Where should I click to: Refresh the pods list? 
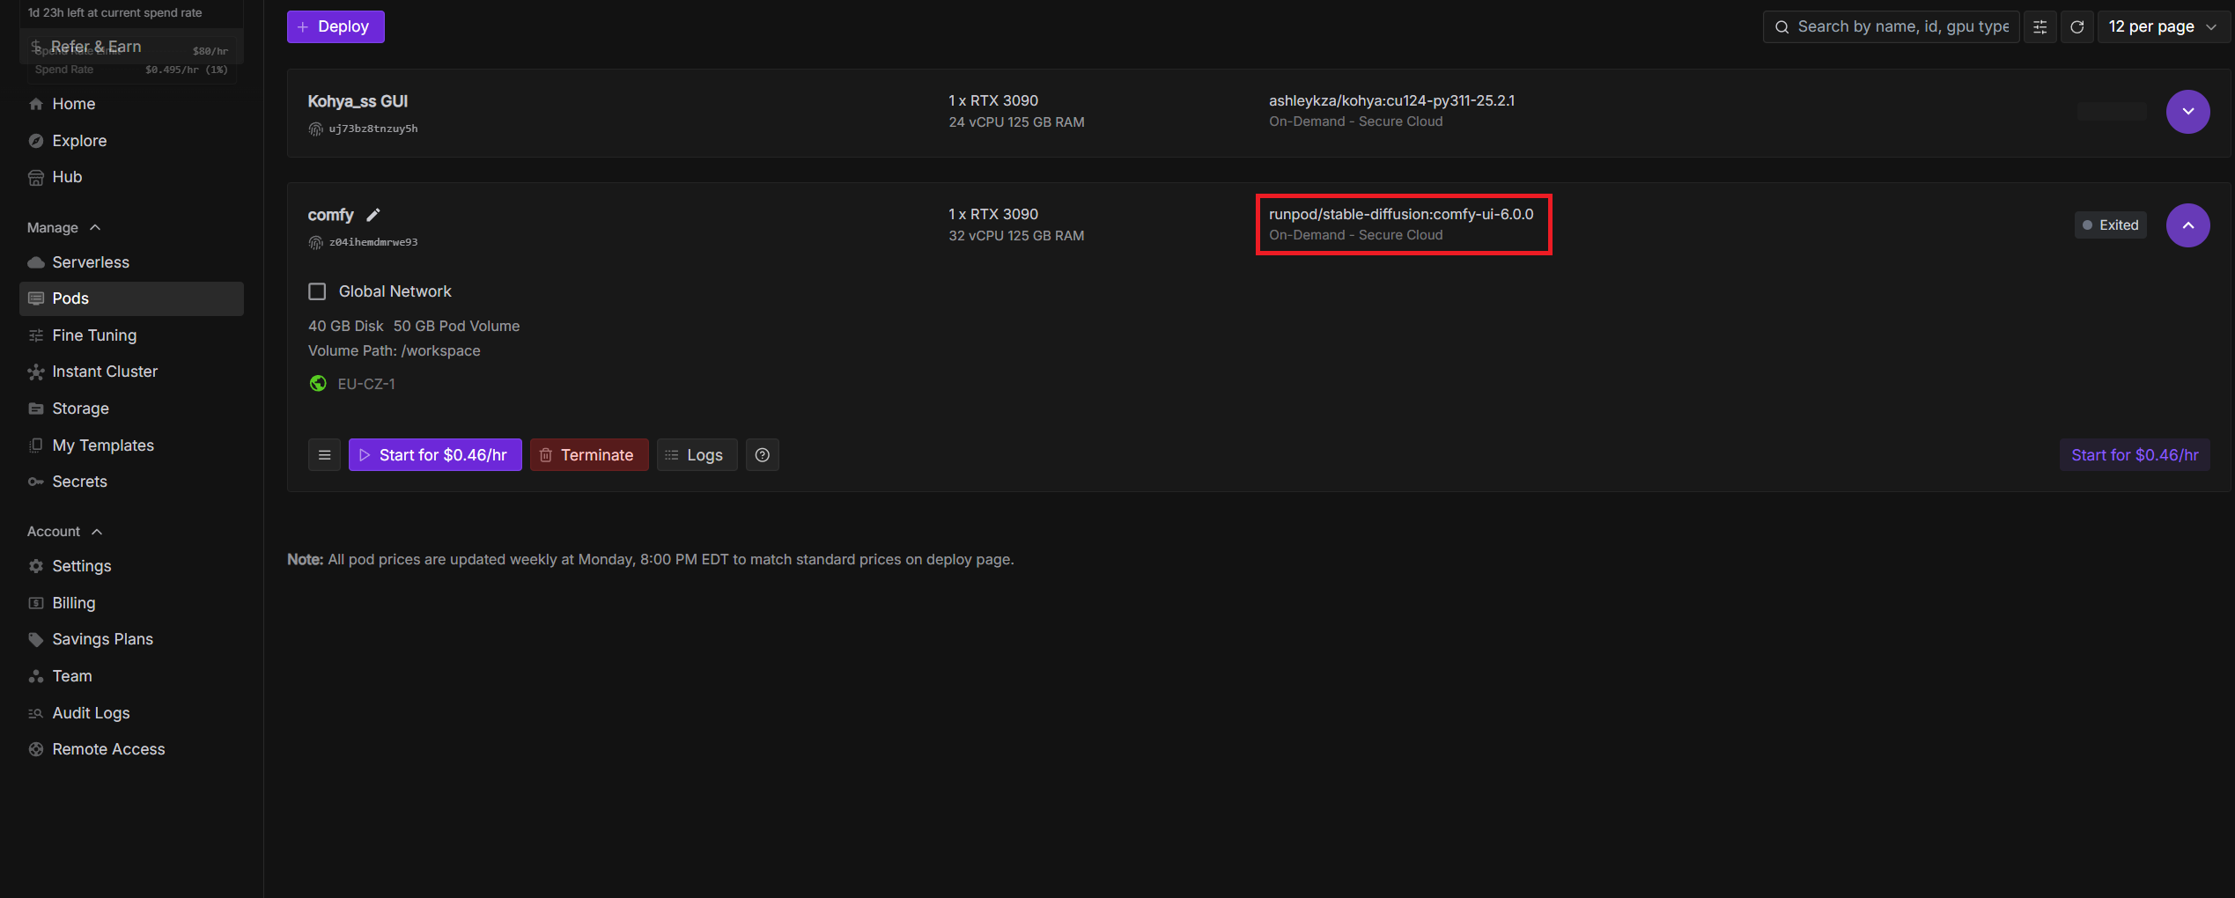[x=2076, y=26]
